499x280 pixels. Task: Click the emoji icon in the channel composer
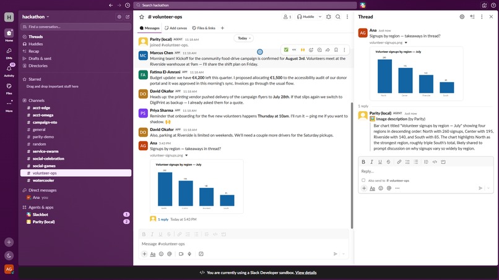[x=161, y=254]
